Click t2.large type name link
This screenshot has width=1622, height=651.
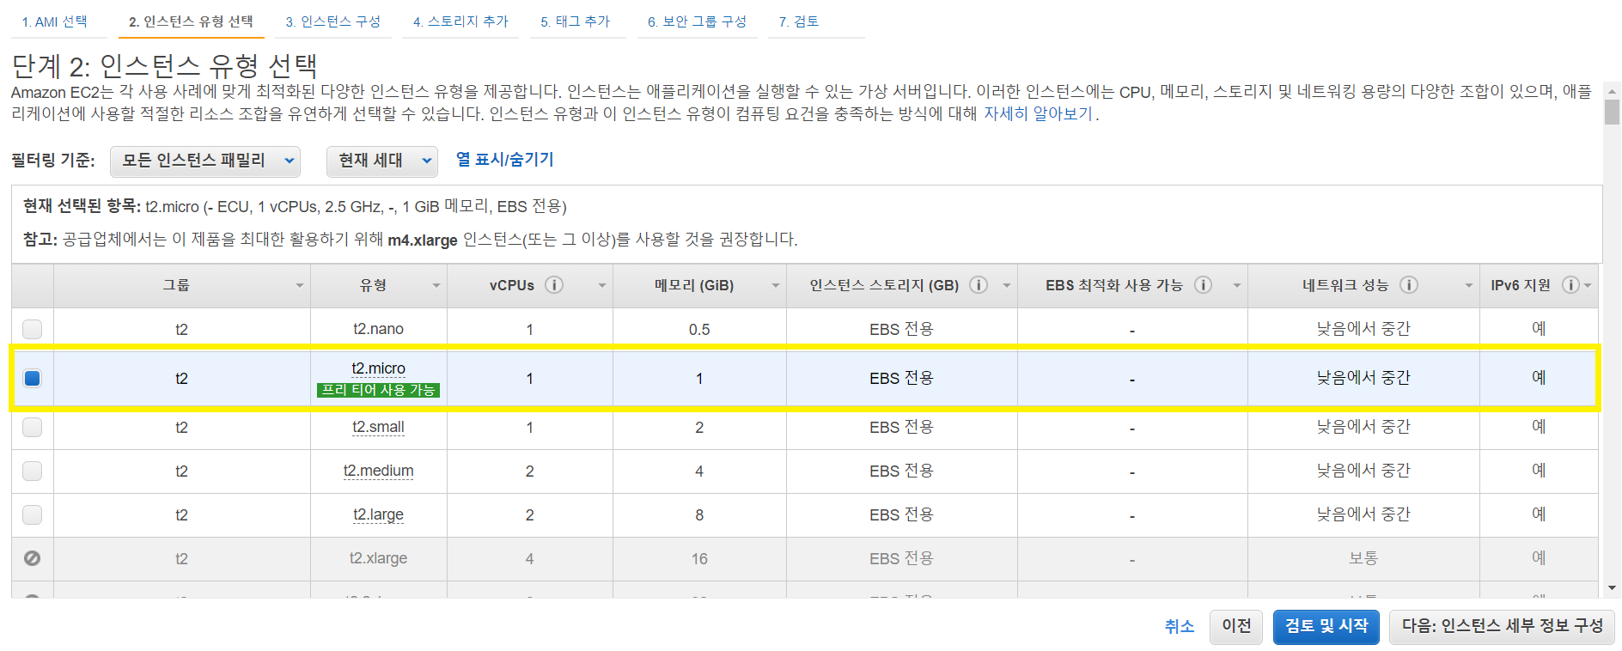pos(378,514)
